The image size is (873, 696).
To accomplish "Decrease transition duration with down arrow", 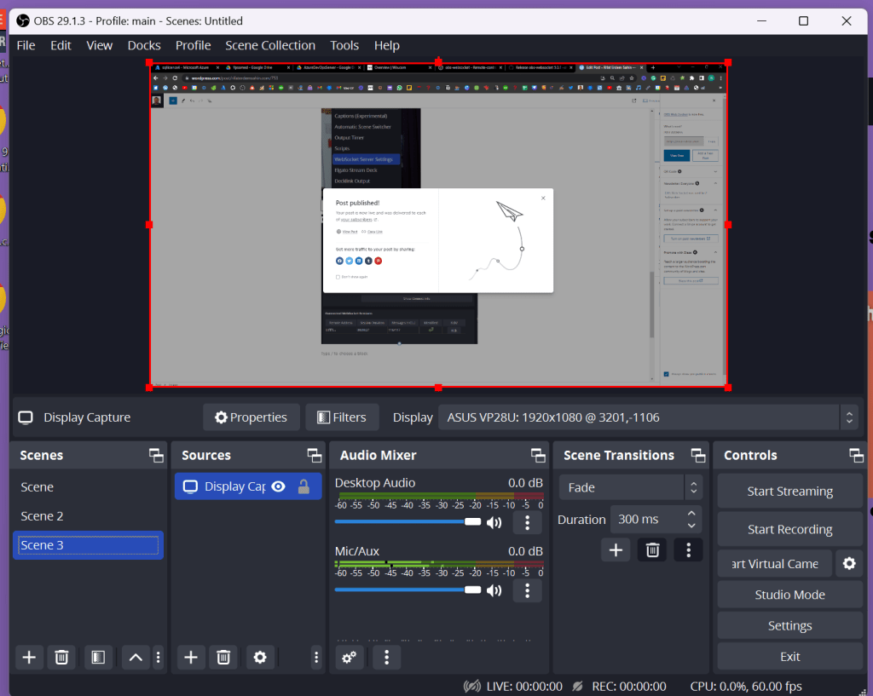I will click(x=691, y=526).
